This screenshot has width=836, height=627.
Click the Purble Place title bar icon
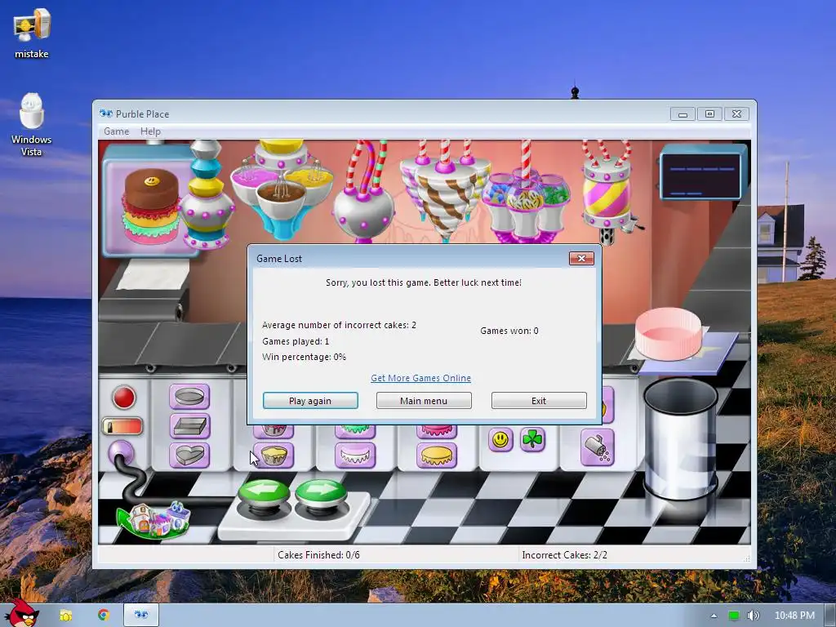(x=106, y=113)
